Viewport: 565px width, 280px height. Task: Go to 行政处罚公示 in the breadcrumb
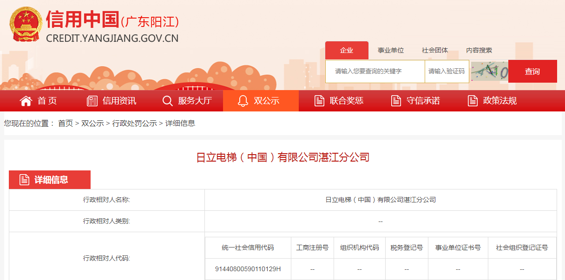tap(135, 124)
